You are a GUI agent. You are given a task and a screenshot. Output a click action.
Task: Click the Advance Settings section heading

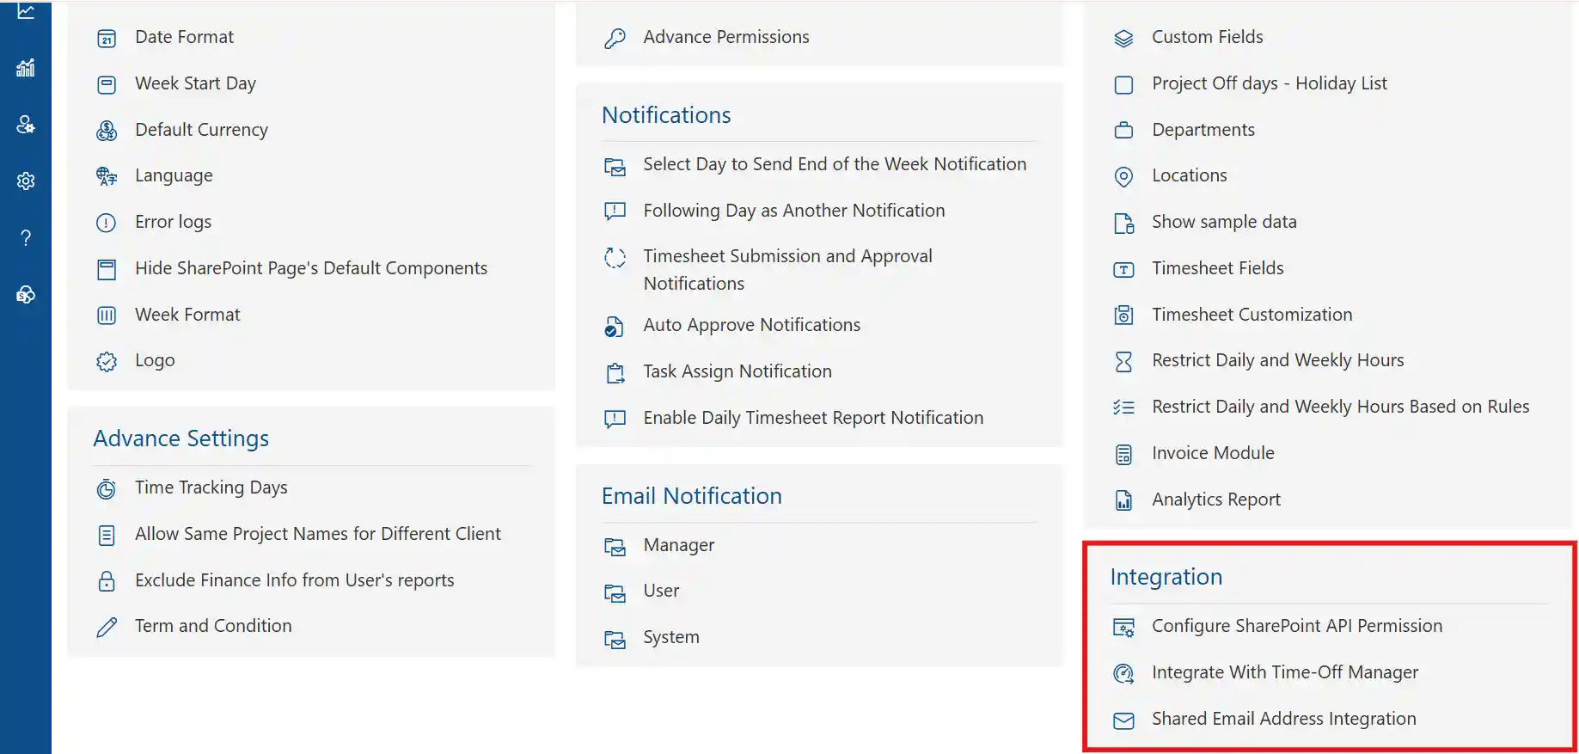181,438
